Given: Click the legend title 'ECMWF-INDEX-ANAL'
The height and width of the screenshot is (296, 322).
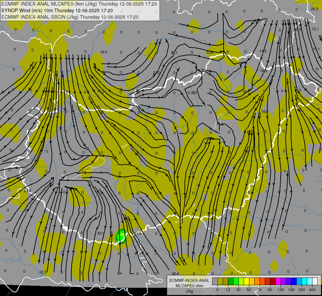Looking at the screenshot, I should [x=189, y=281].
